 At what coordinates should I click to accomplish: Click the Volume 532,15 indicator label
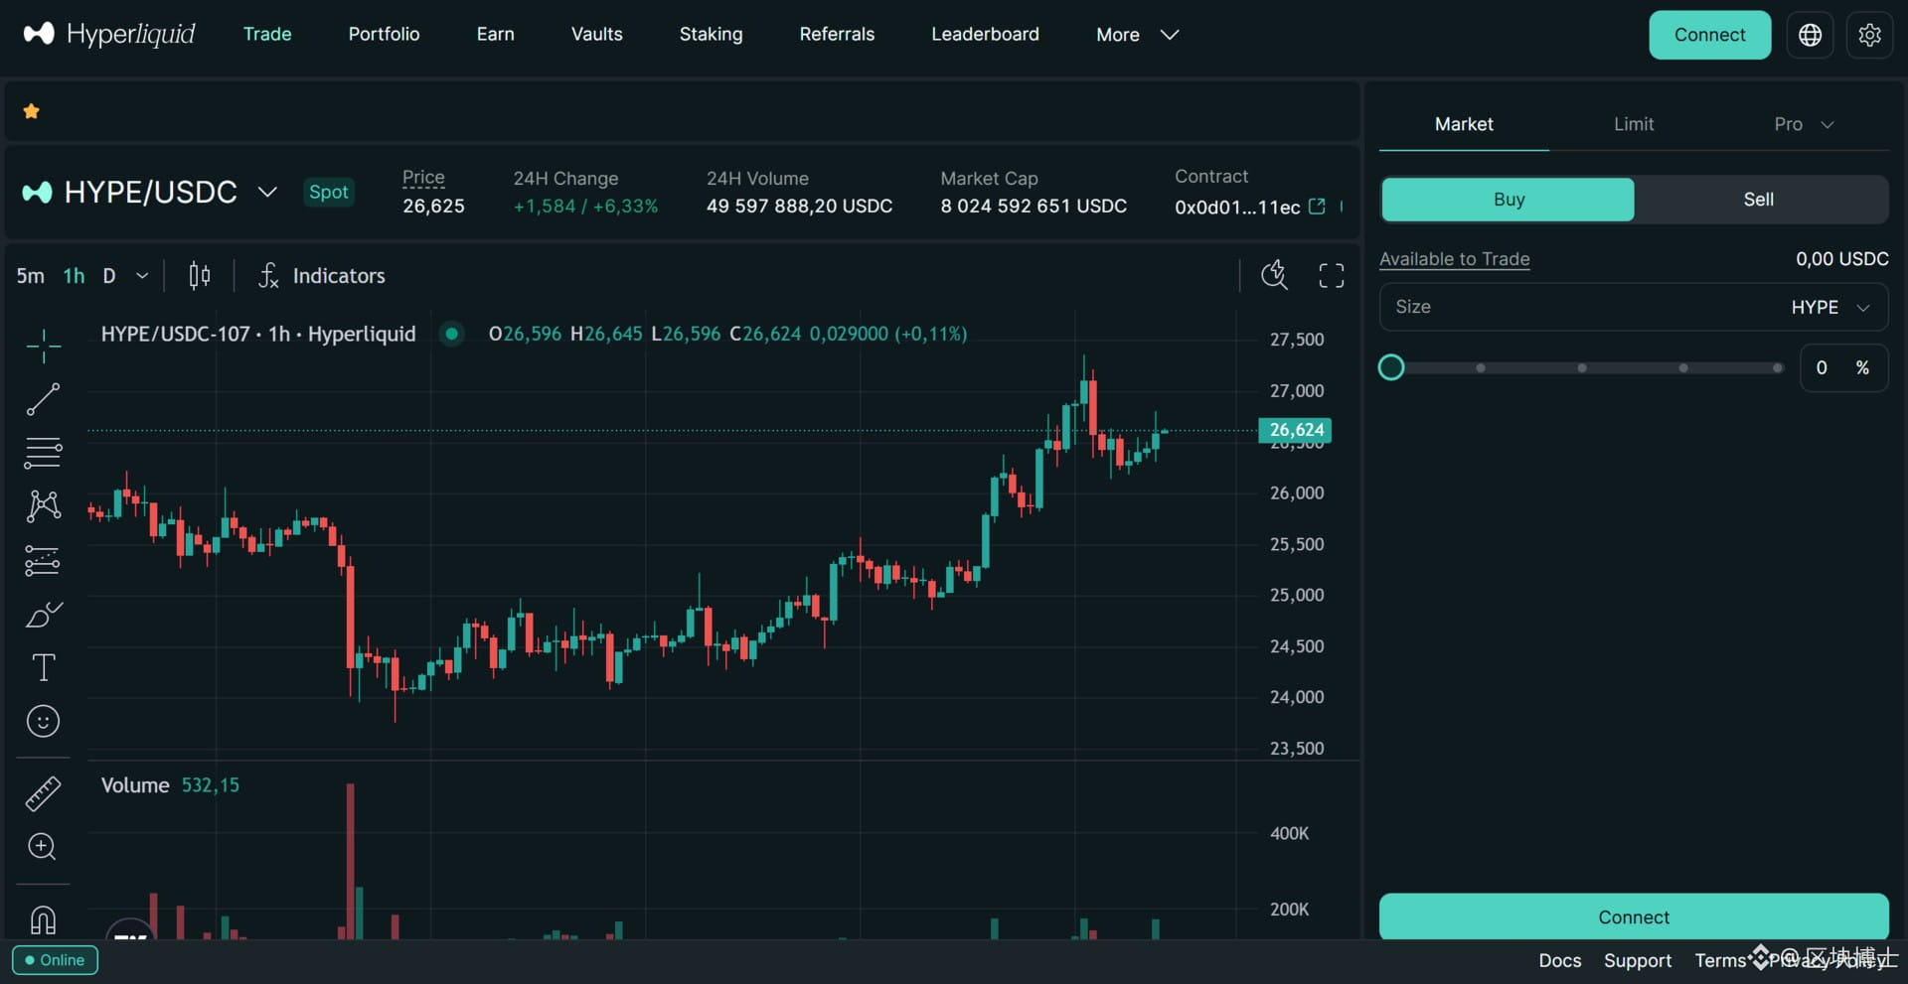pos(170,785)
